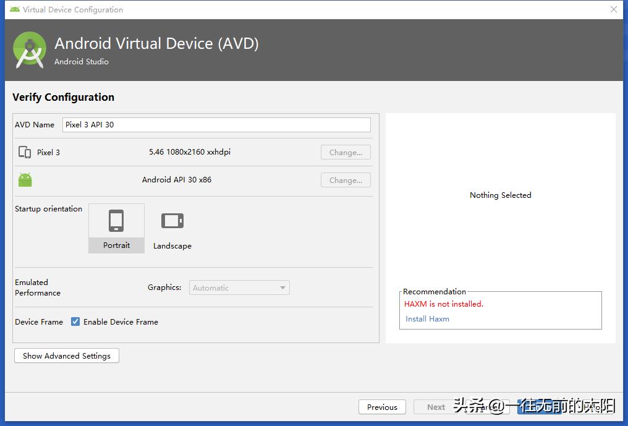Click the Verify Configuration heading area
This screenshot has width=628, height=426.
63,97
